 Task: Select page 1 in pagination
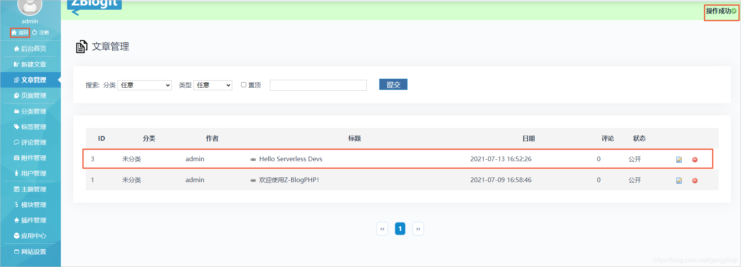click(x=400, y=229)
